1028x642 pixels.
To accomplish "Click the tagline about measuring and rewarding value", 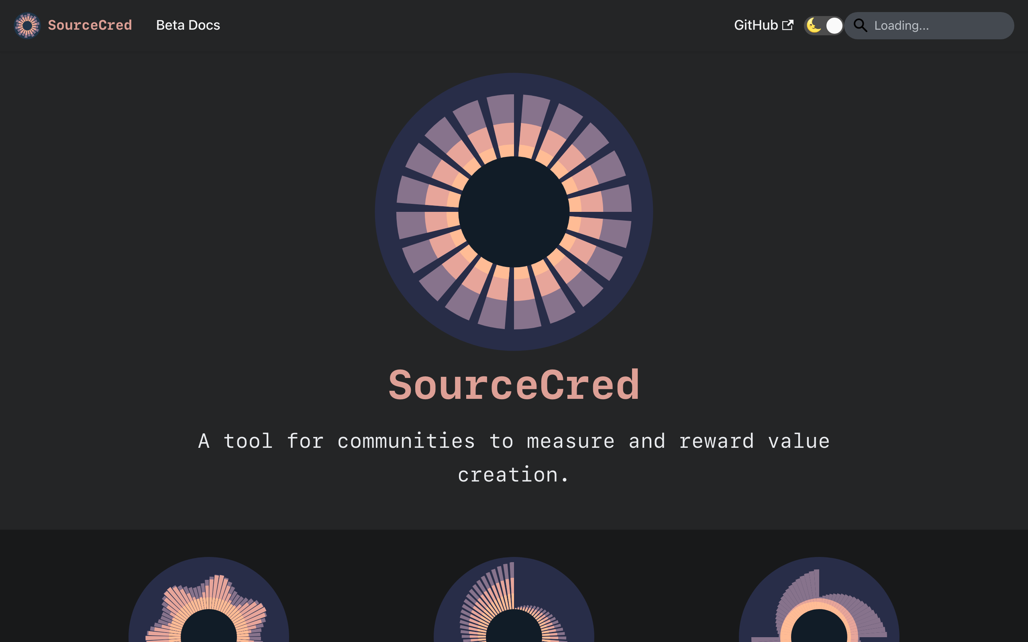I will (514, 441).
